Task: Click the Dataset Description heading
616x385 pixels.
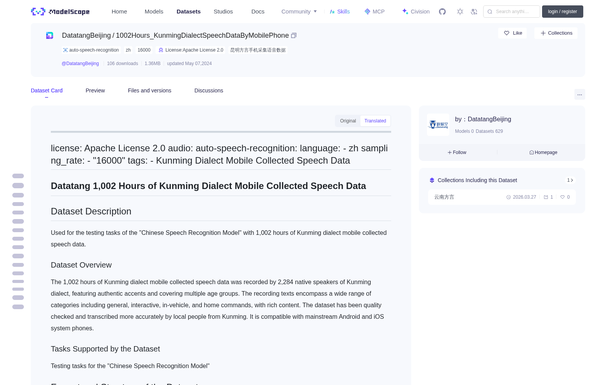Action: click(91, 211)
